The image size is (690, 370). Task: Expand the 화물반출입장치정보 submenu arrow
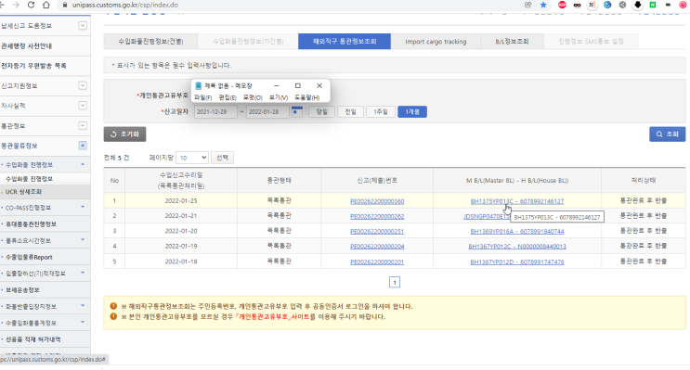[83, 306]
